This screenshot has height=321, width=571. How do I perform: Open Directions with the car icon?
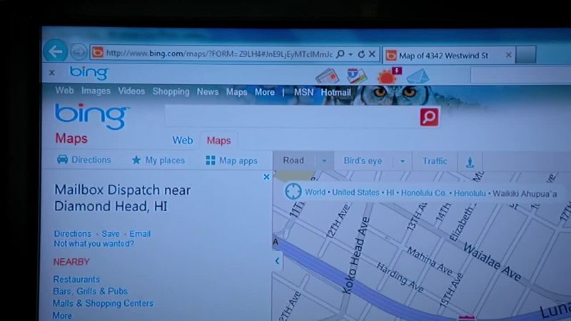click(84, 160)
